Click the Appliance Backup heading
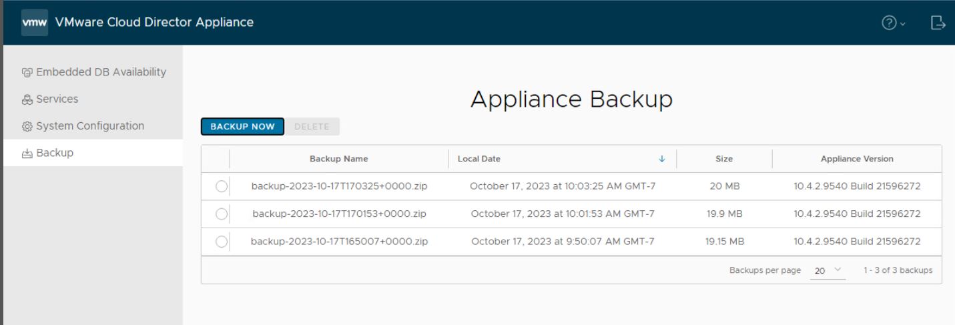 tap(571, 99)
